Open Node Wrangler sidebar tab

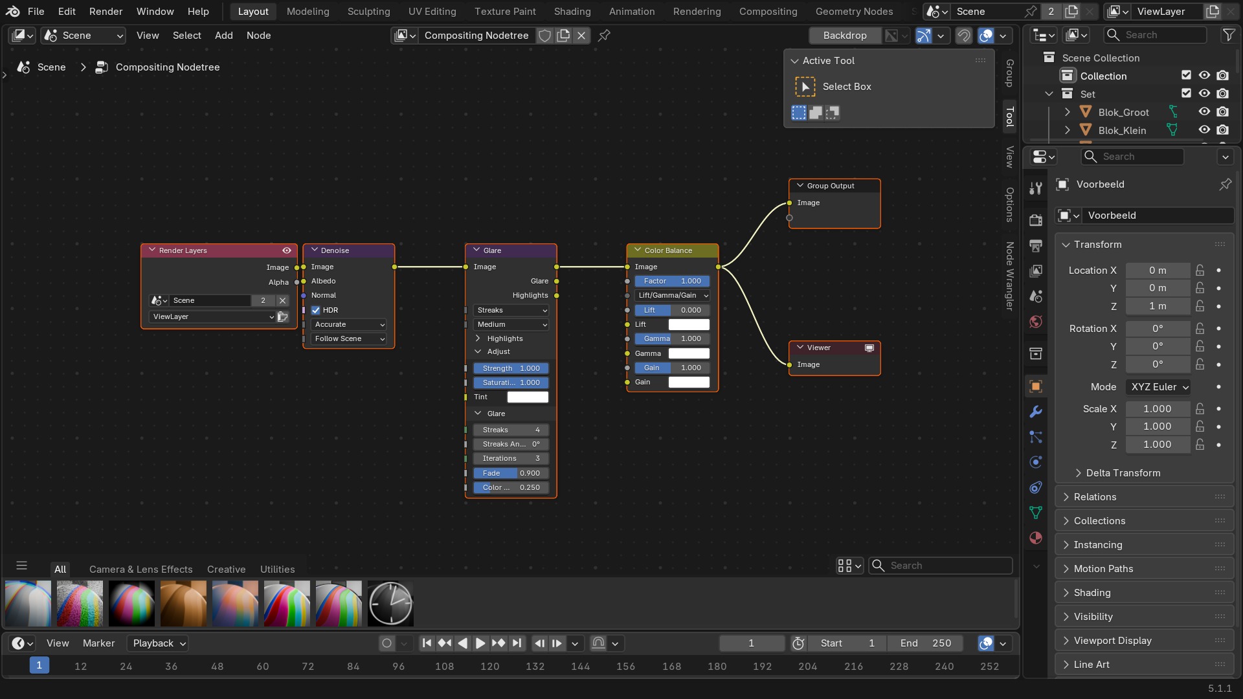[x=1009, y=276]
